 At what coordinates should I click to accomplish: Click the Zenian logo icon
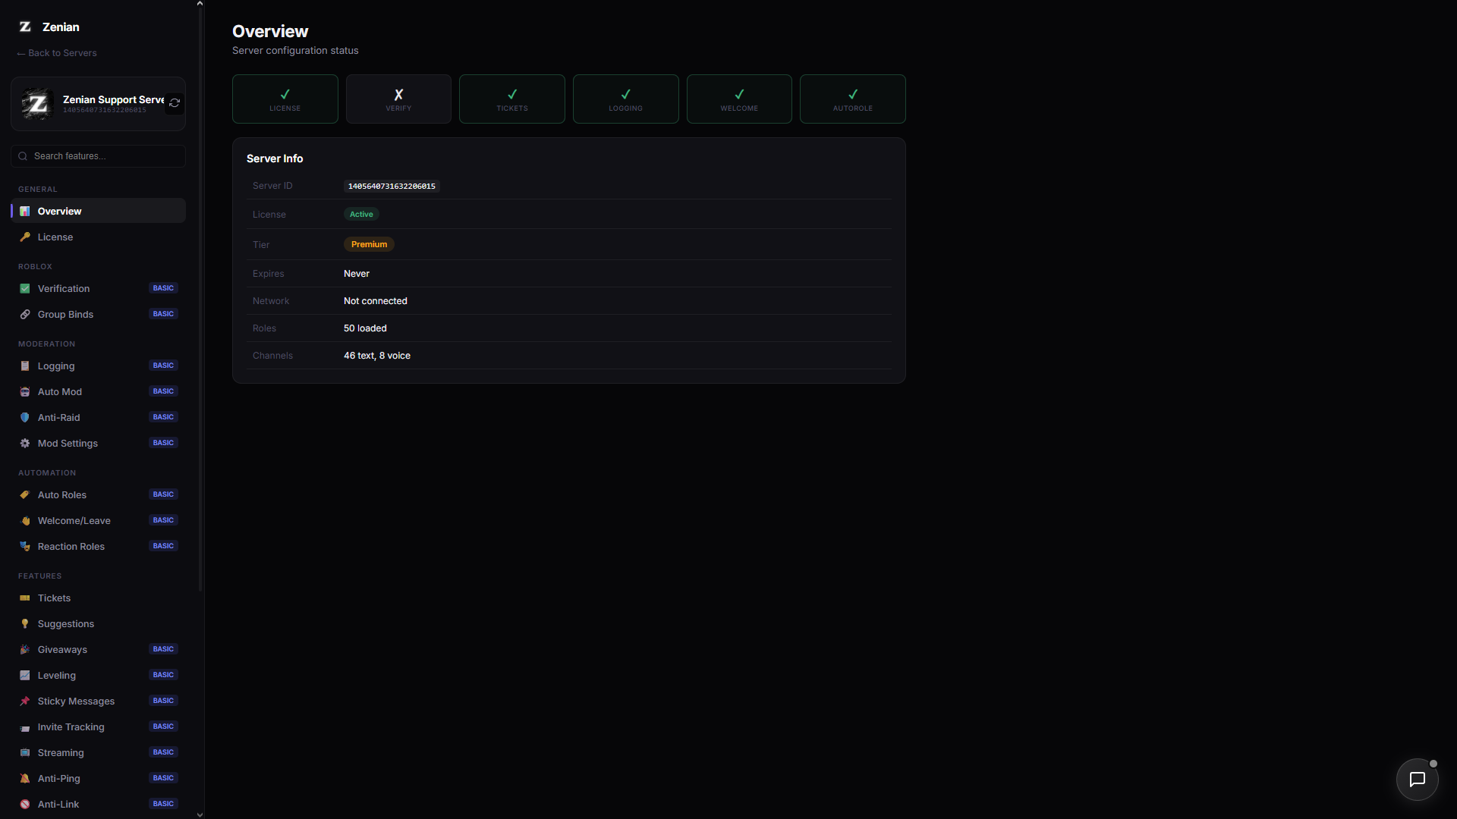click(x=25, y=27)
